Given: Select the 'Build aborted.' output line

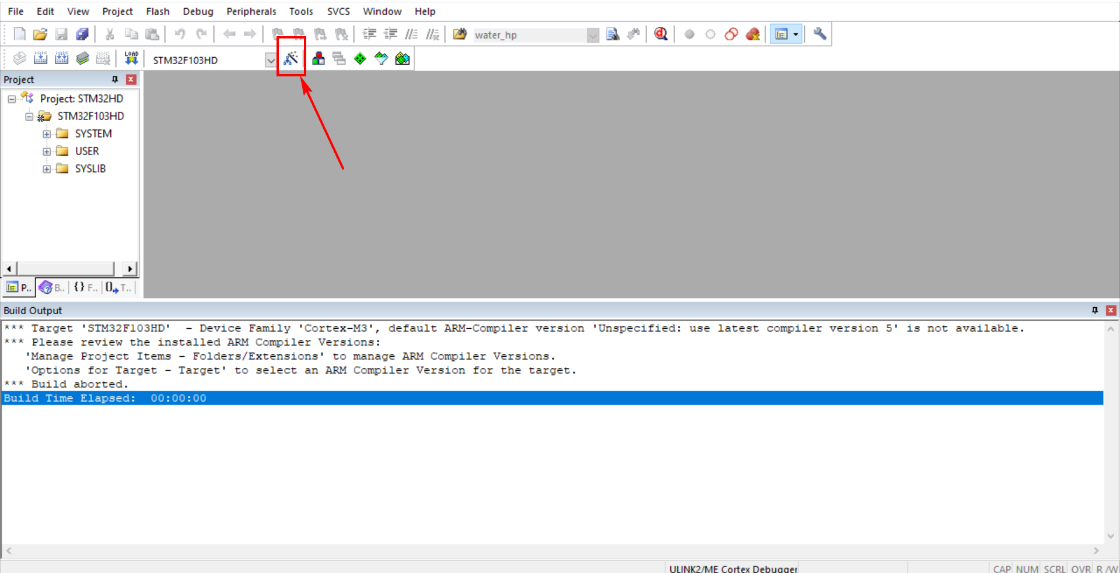Looking at the screenshot, I should 65,384.
